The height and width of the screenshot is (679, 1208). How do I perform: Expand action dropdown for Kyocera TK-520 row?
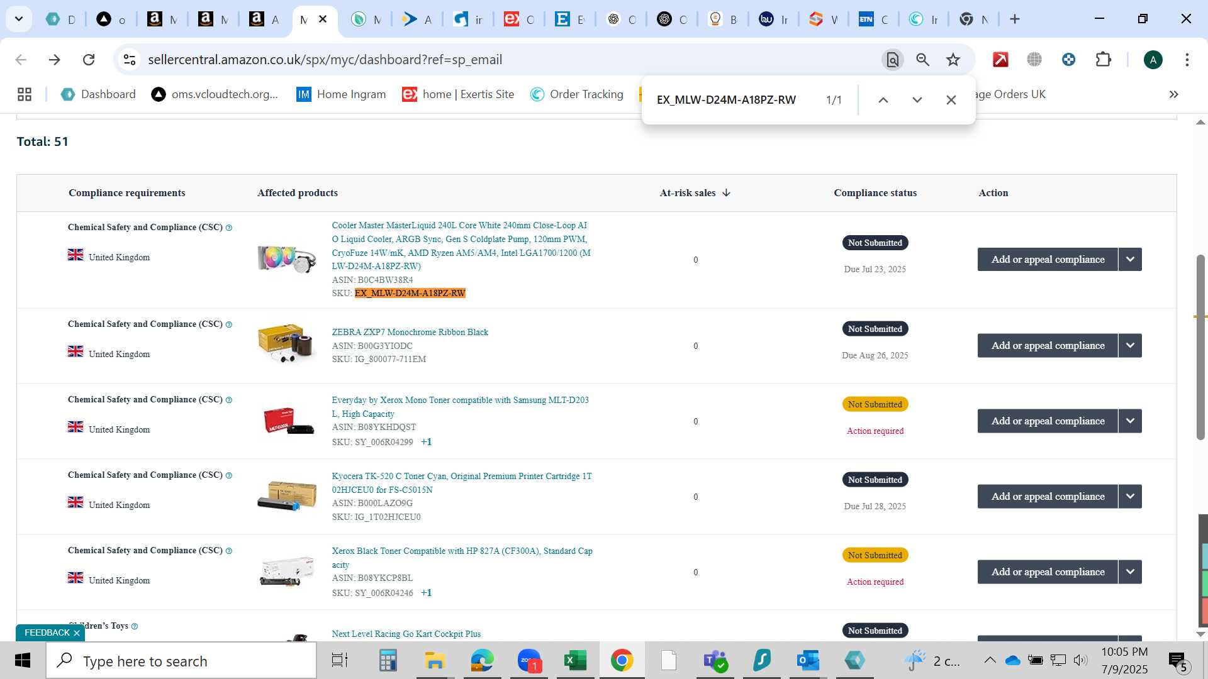pyautogui.click(x=1130, y=496)
